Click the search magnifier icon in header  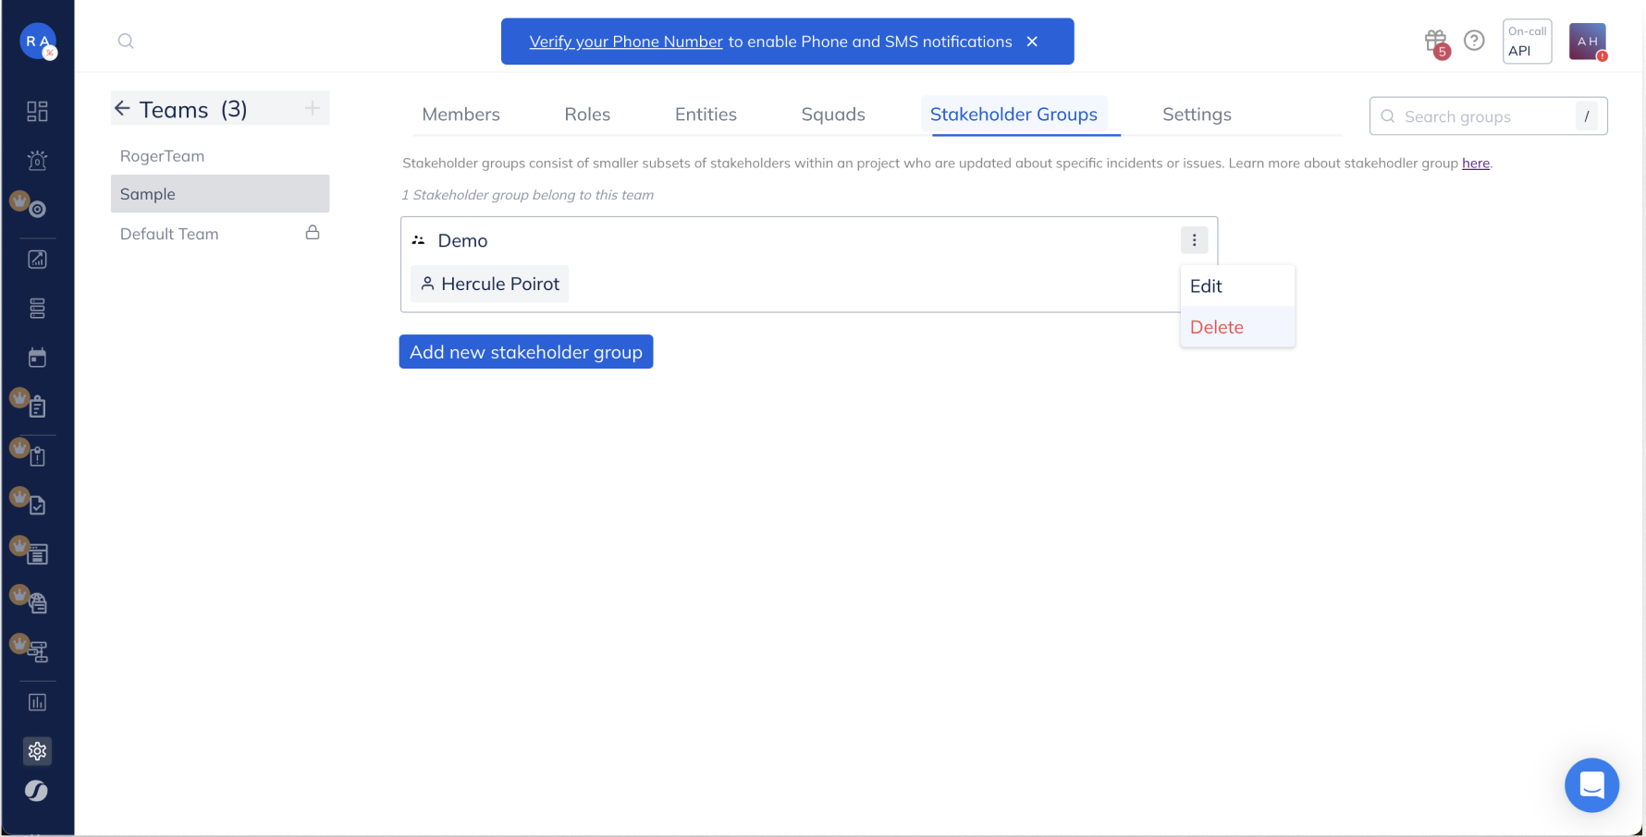[126, 41]
